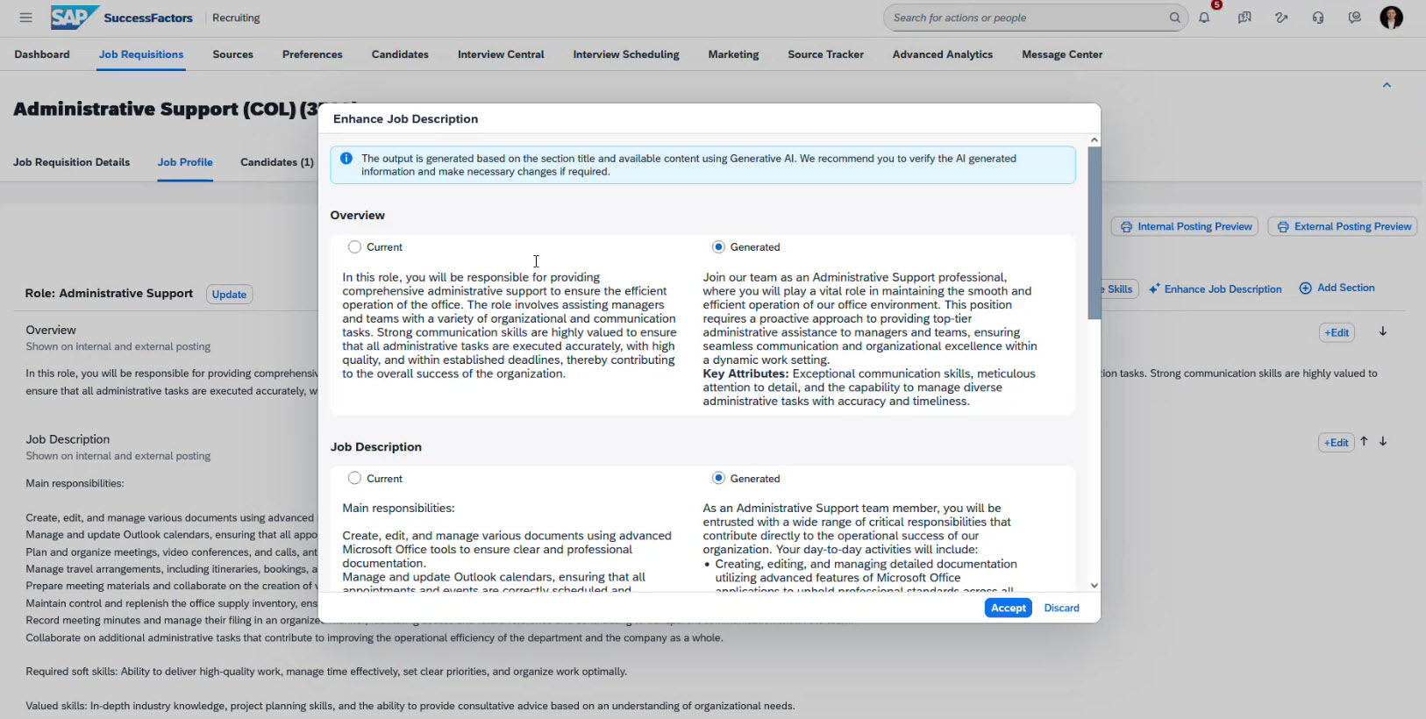1426x719 pixels.
Task: Select Generated option for Job Description
Action: pos(718,479)
